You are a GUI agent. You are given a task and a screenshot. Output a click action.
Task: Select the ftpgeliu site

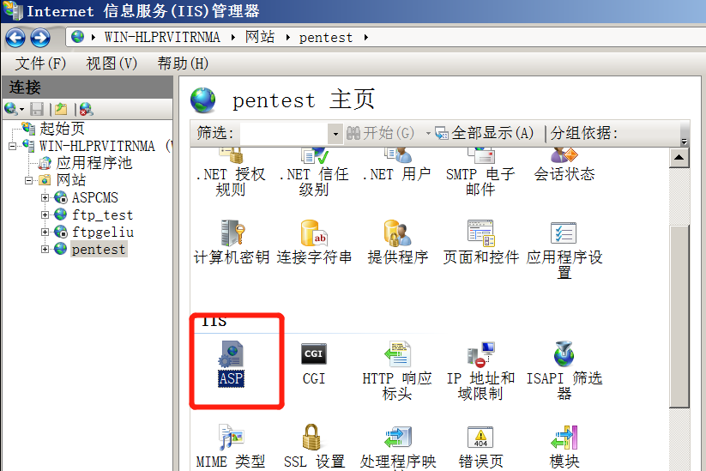pos(103,232)
